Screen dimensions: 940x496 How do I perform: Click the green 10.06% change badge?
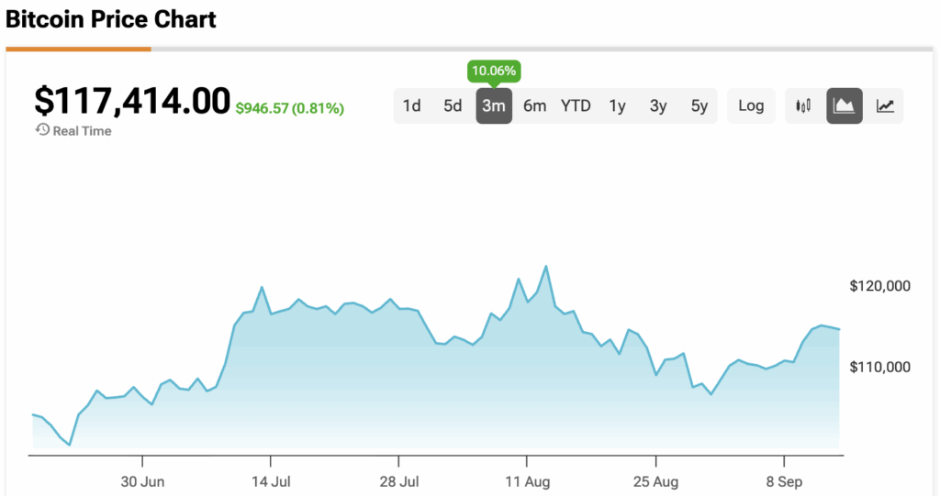(x=493, y=71)
